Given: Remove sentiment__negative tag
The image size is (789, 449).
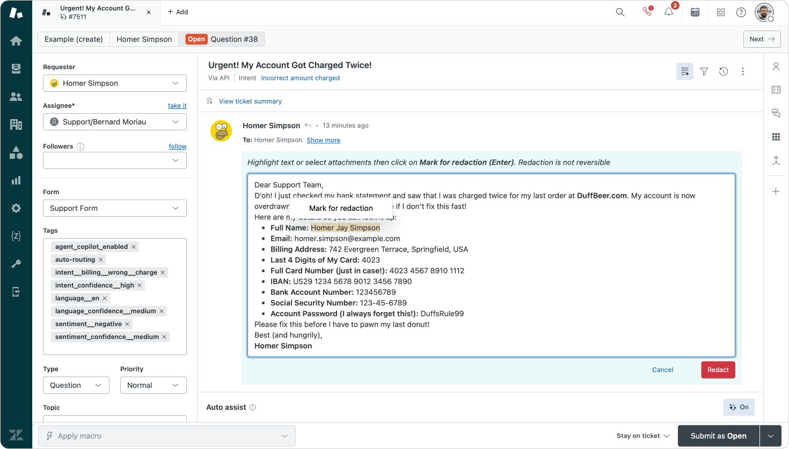Looking at the screenshot, I should (127, 324).
